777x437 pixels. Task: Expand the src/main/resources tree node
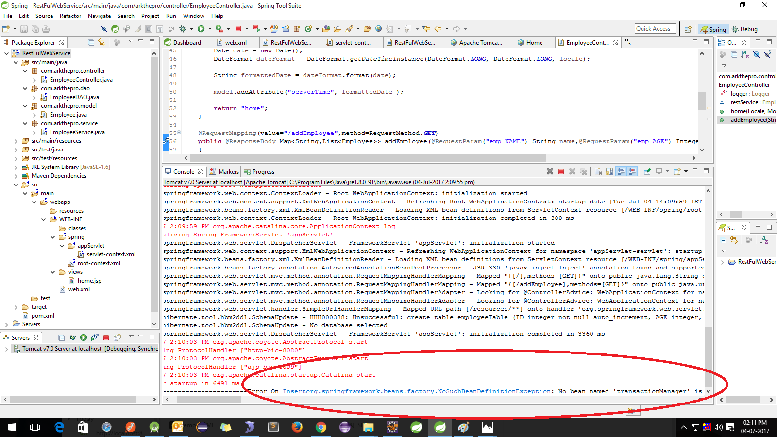(x=17, y=141)
